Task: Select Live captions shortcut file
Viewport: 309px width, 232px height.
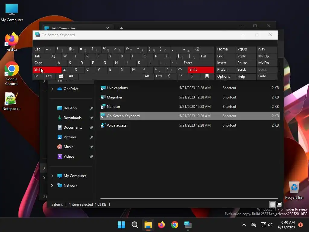Action: pyautogui.click(x=190, y=88)
